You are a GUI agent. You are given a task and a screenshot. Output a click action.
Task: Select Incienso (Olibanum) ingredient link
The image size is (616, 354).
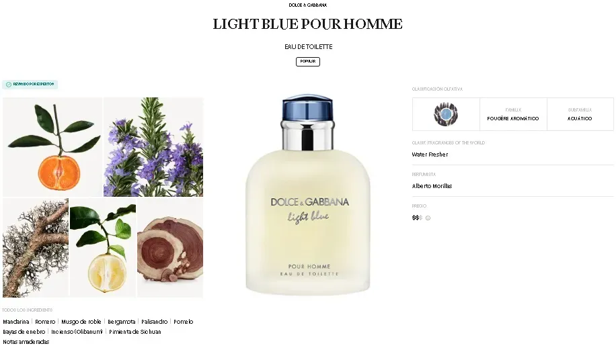[x=77, y=332]
